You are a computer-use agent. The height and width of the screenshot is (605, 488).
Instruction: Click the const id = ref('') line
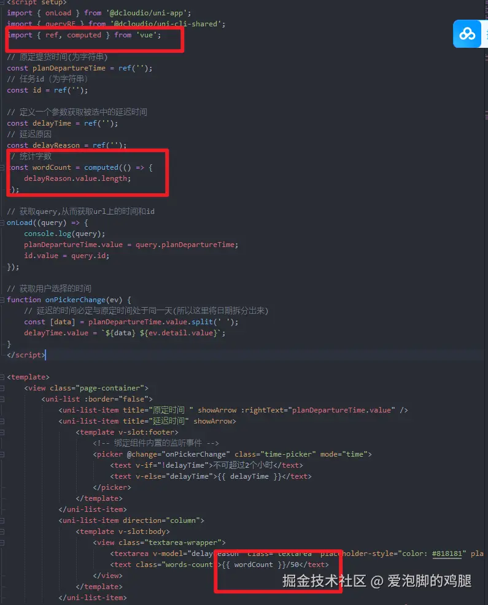tap(47, 90)
